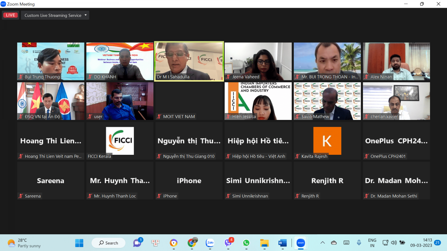
Task: Open Google Chrome from taskbar
Action: (x=192, y=243)
